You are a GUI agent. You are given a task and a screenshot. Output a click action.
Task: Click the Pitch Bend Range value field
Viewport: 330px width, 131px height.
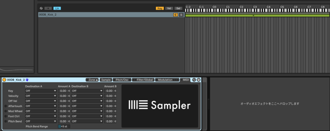click(x=64, y=126)
